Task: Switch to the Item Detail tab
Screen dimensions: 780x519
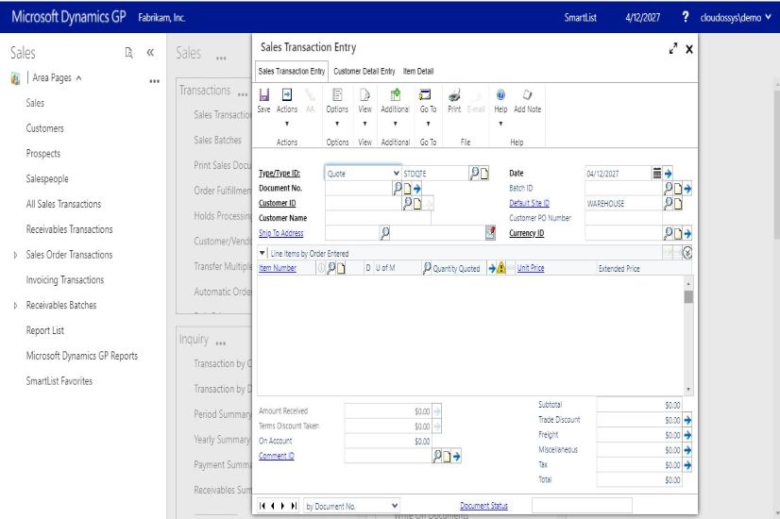Action: coord(418,71)
